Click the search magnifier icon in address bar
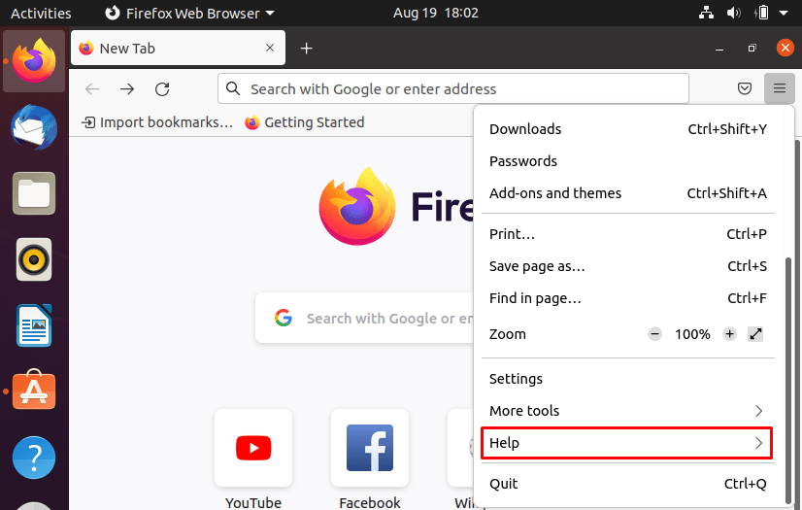The width and height of the screenshot is (802, 510). [x=233, y=88]
